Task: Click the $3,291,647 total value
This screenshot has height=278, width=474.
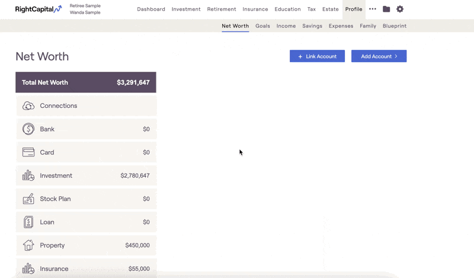Action: tap(133, 82)
